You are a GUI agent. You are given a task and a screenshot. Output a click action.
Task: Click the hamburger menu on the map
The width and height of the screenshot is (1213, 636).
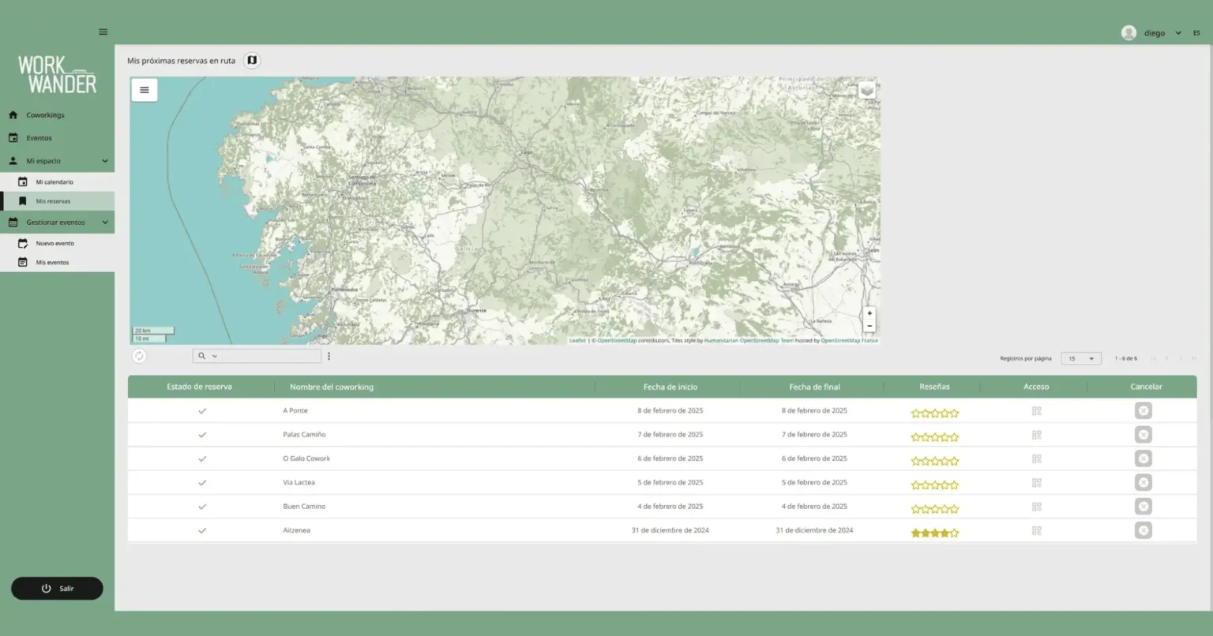pyautogui.click(x=144, y=90)
